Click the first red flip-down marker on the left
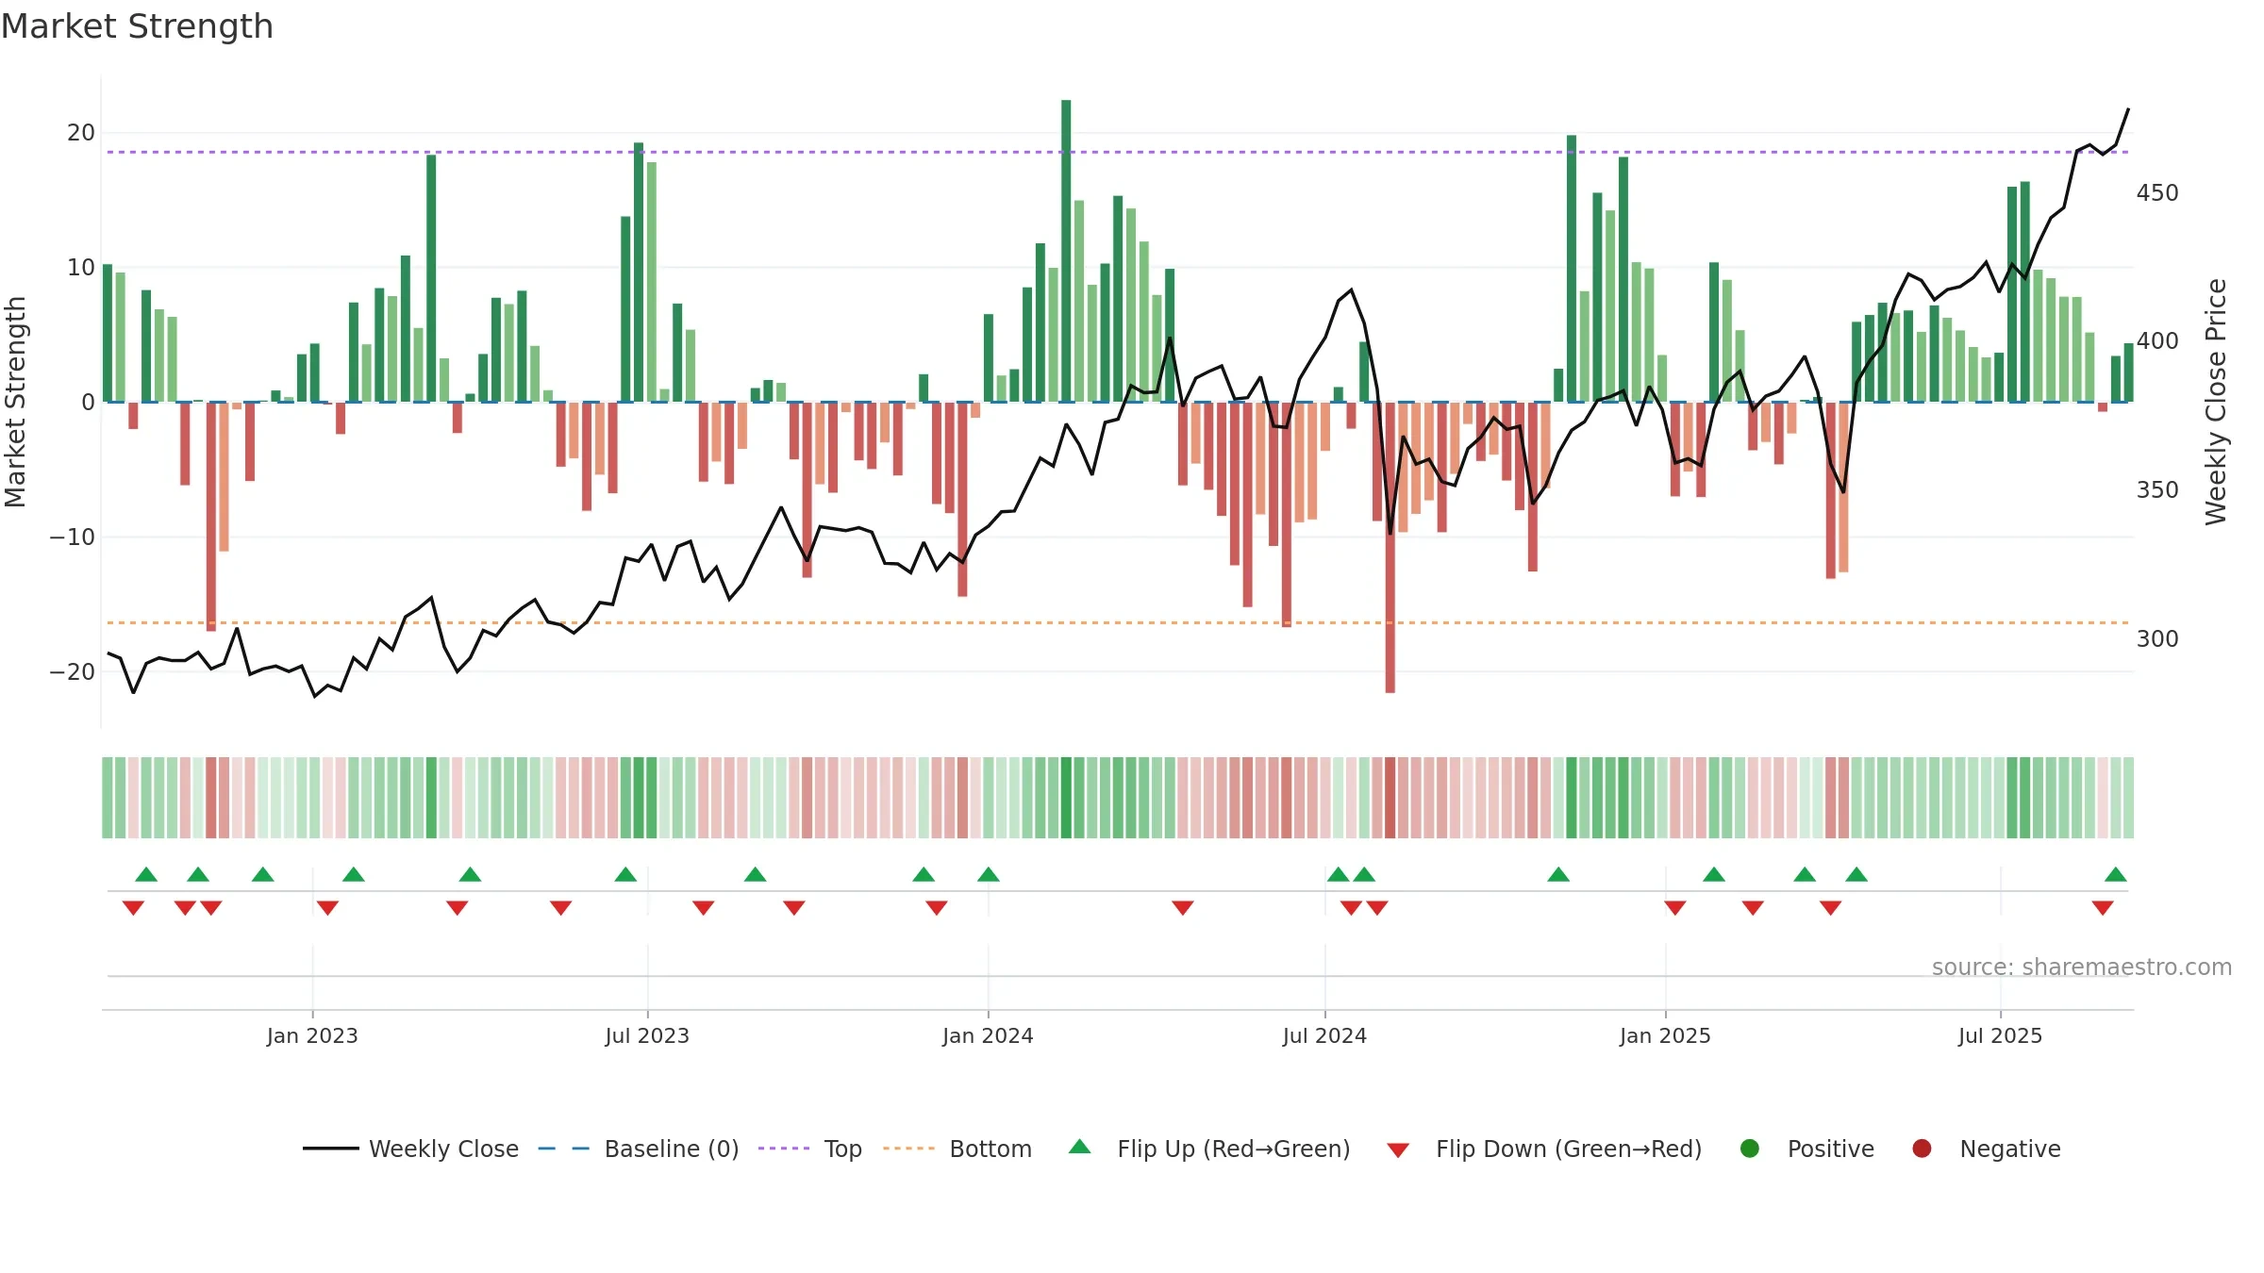2264x1273 pixels. coord(133,908)
